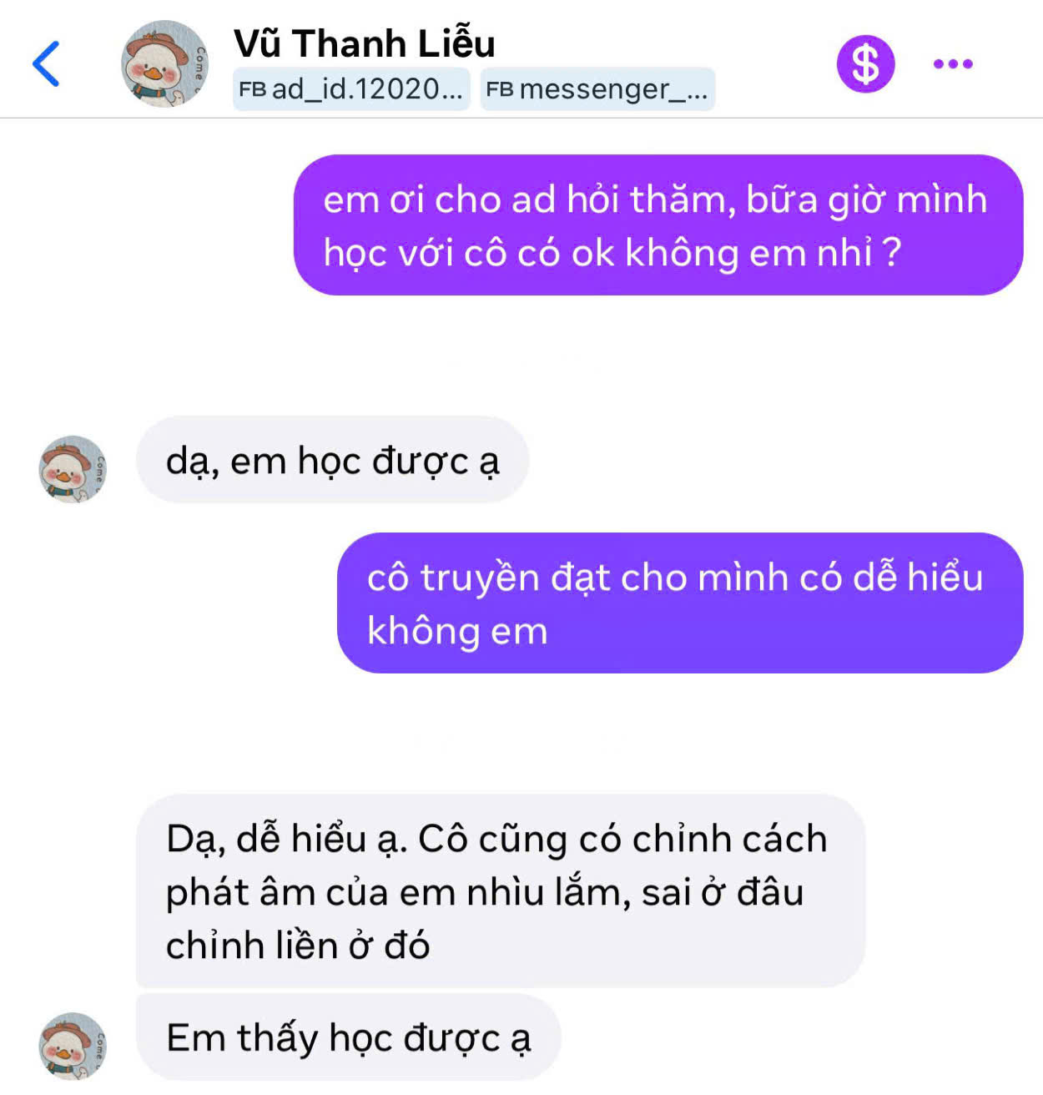Select reply "Dạ, dễ hiểu ạ. Cô cũng có chỉnh"
The height and width of the screenshot is (1095, 1043).
(501, 891)
